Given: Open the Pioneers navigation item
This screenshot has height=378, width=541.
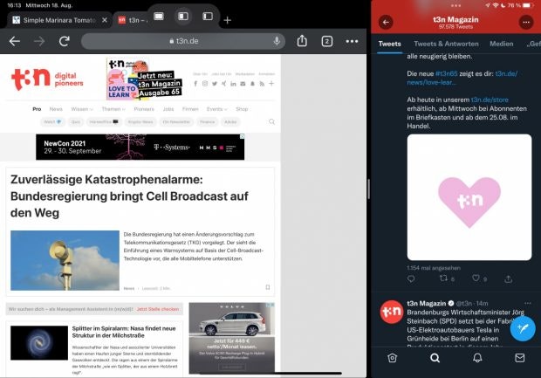Looking at the screenshot, I should [144, 109].
